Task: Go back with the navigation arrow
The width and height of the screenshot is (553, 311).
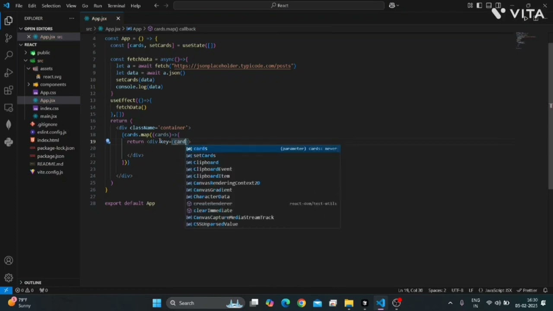Action: tap(156, 6)
